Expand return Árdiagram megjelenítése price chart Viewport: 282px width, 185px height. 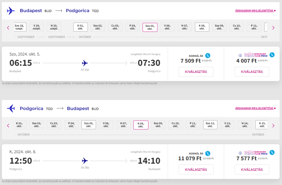[255, 109]
